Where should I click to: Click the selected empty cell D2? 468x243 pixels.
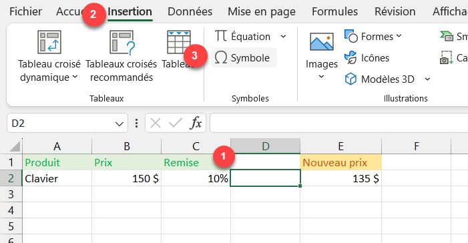pyautogui.click(x=265, y=178)
